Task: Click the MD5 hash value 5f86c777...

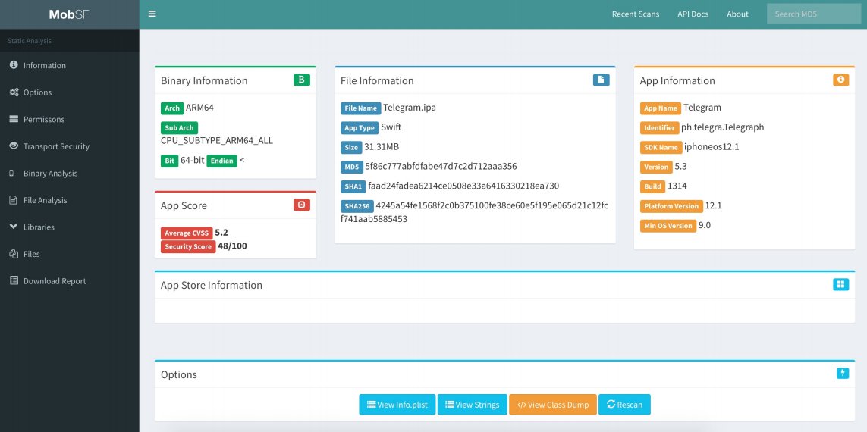Action: coord(441,166)
